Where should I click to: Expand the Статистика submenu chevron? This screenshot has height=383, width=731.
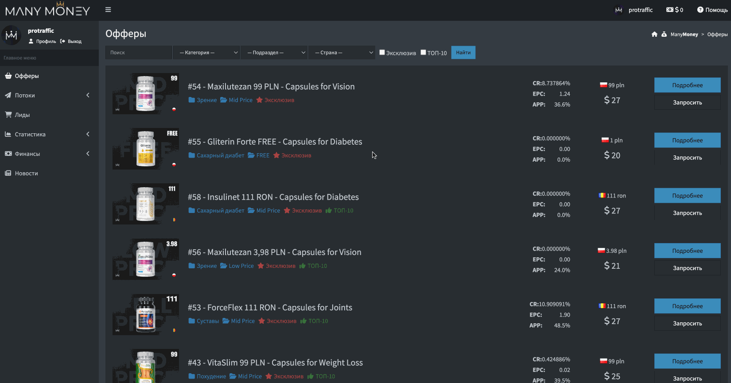88,134
